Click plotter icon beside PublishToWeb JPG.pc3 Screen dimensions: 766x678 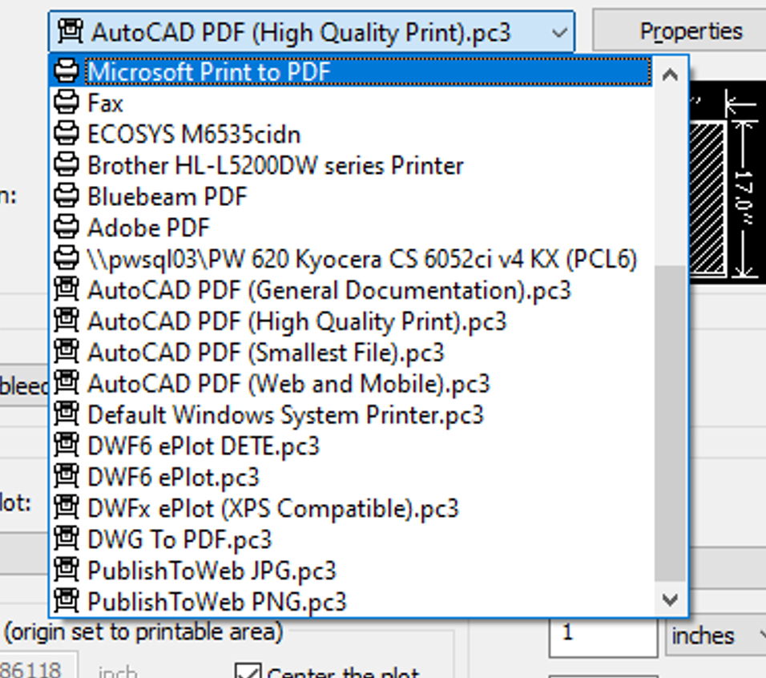coord(67,570)
